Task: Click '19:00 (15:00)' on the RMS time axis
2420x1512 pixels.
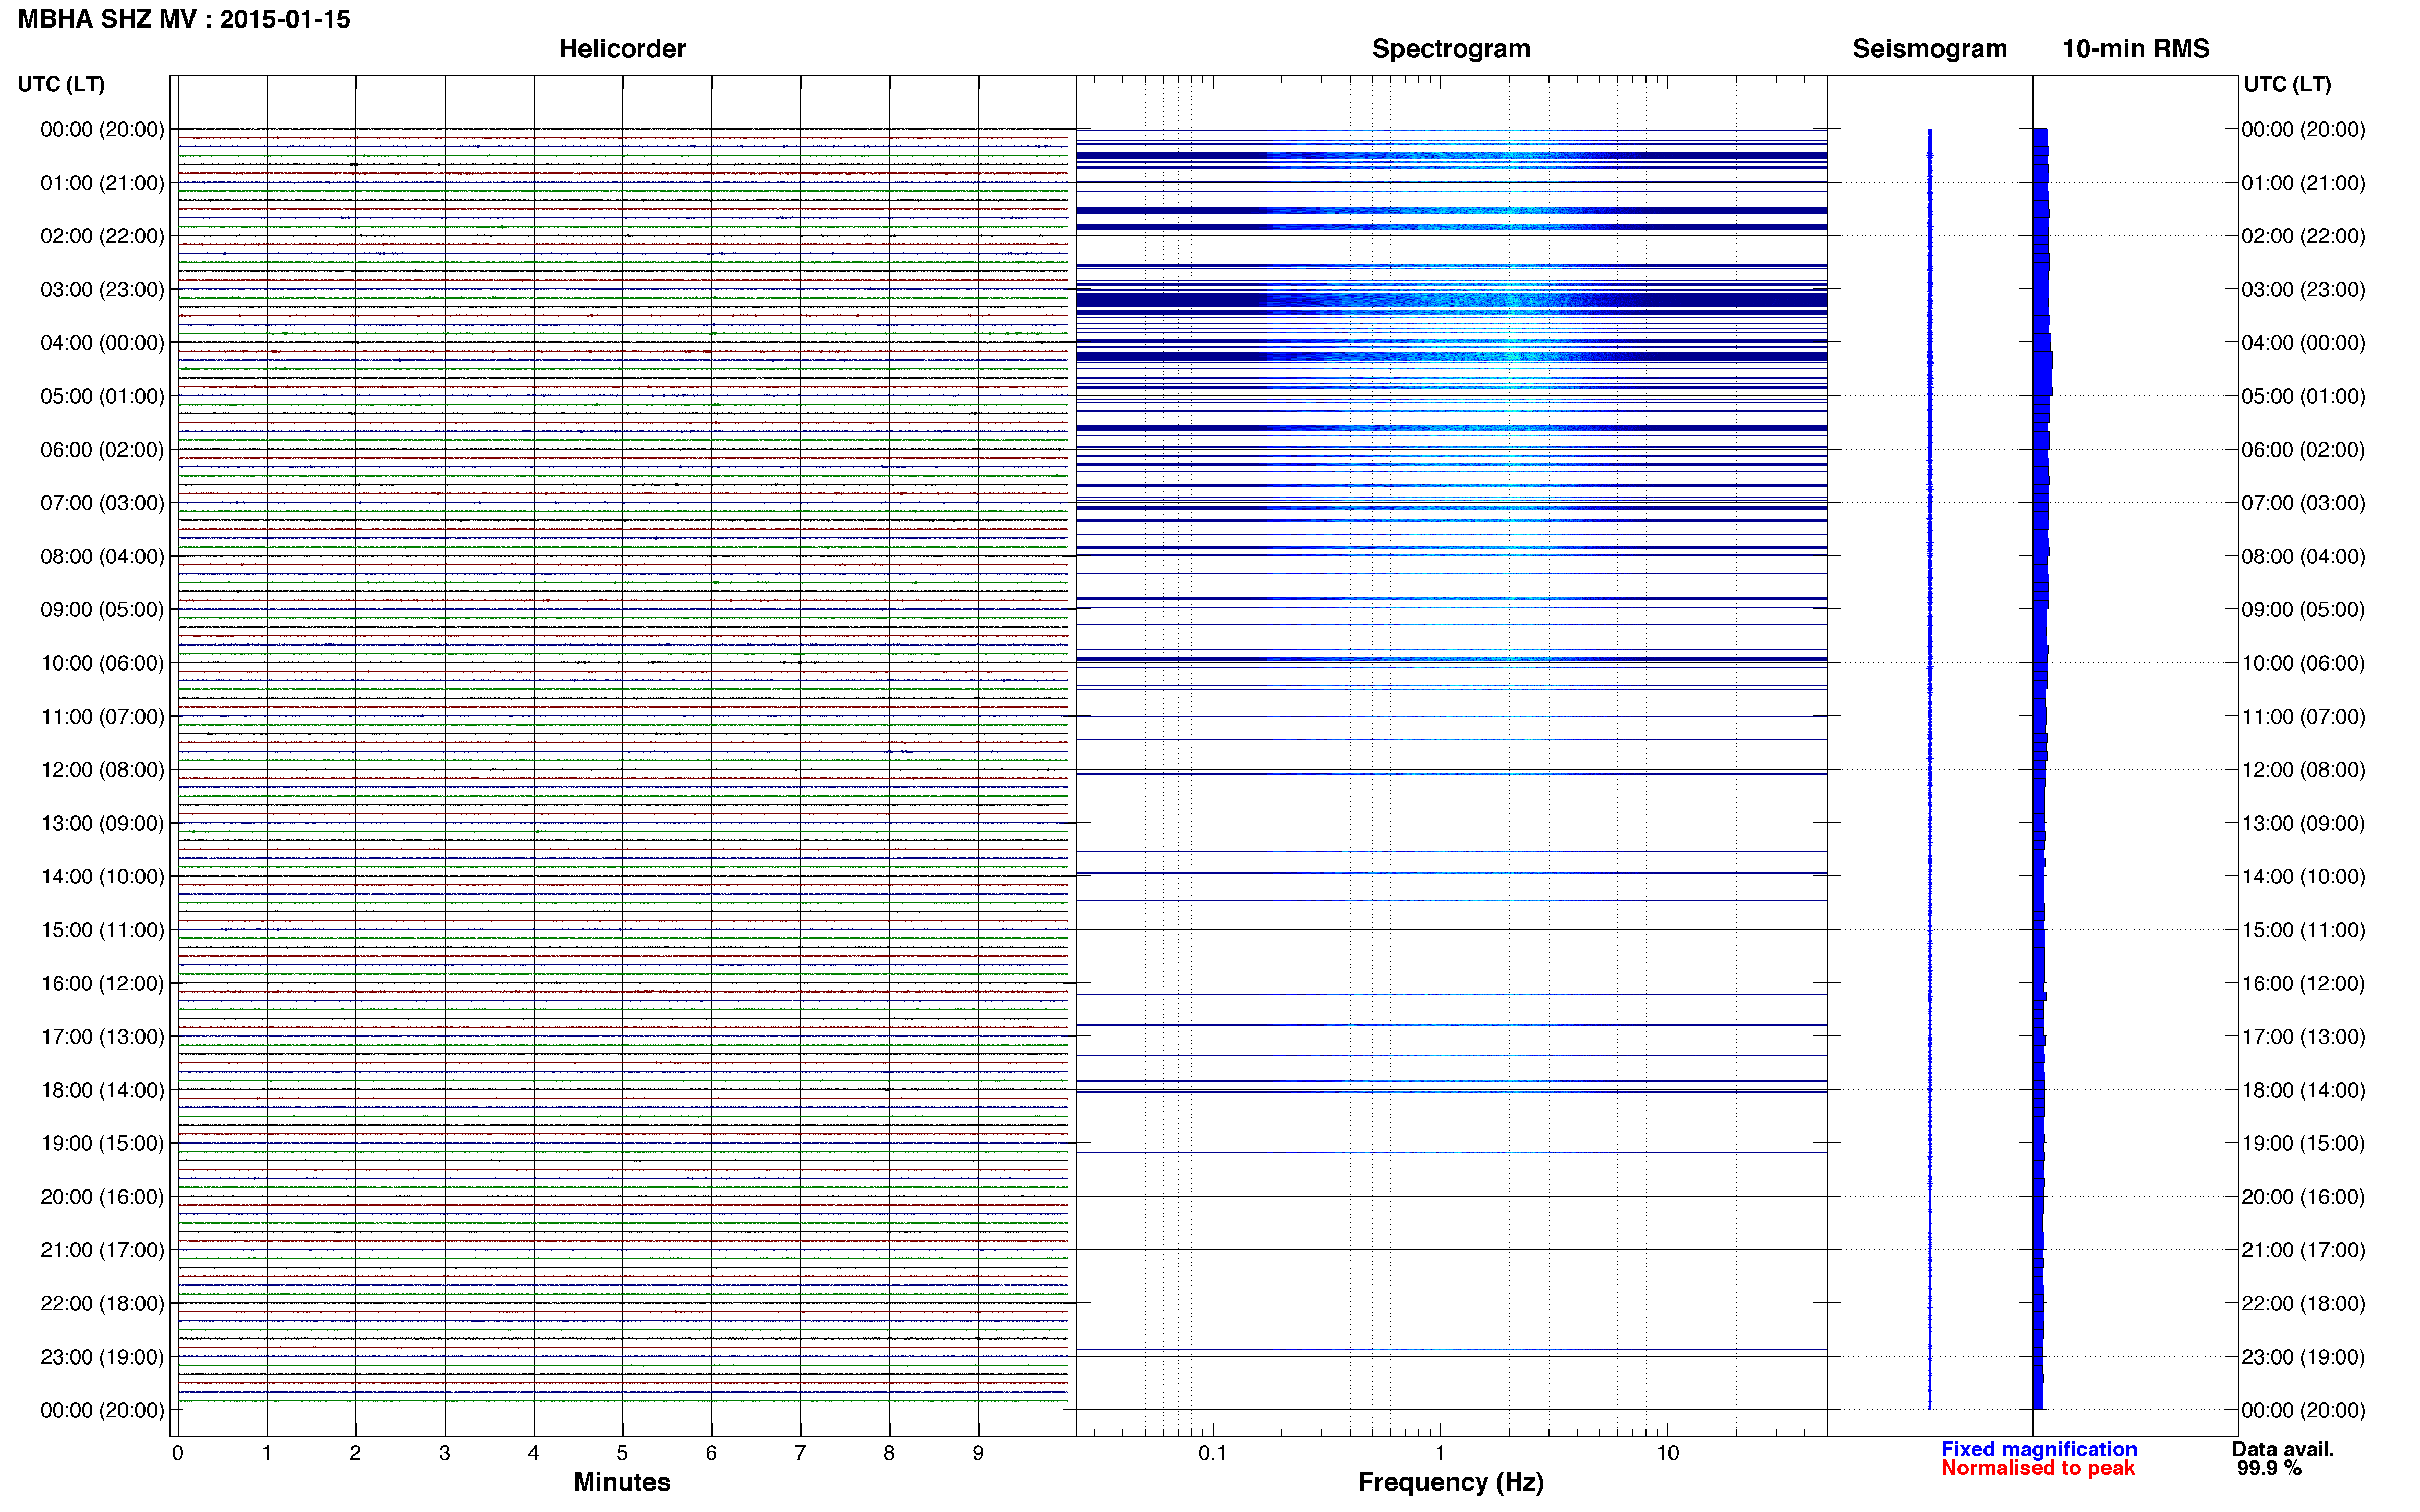Action: click(2303, 1144)
